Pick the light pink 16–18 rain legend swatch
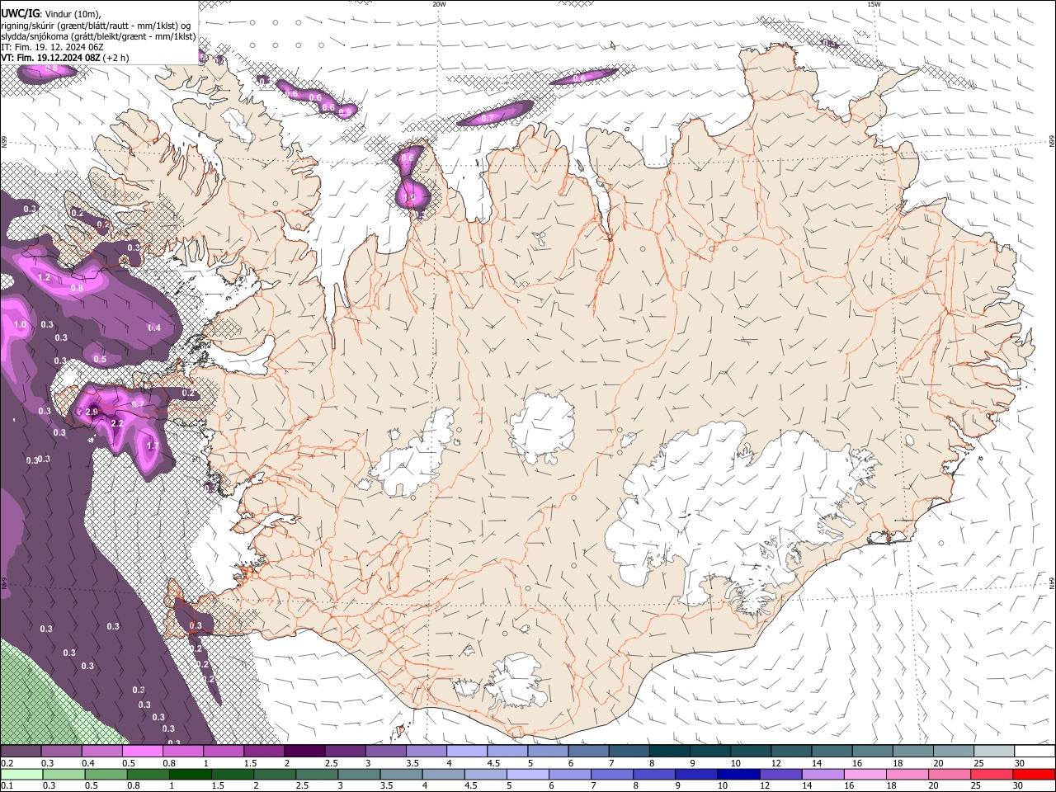1056x792 pixels. pos(865,774)
